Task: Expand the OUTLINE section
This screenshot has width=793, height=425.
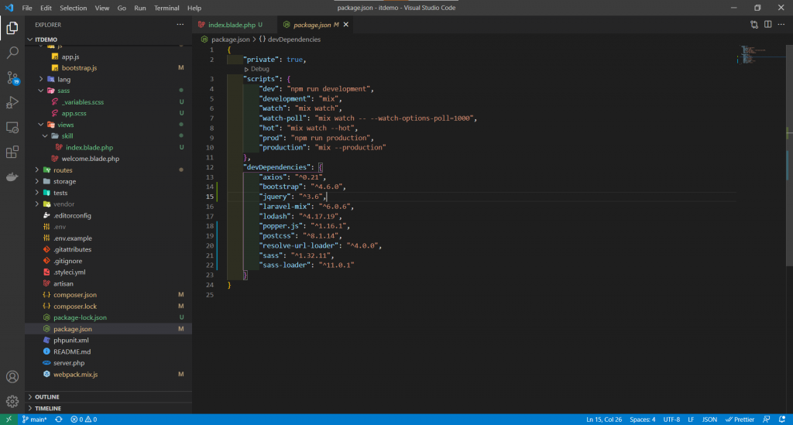Action: pyautogui.click(x=108, y=397)
